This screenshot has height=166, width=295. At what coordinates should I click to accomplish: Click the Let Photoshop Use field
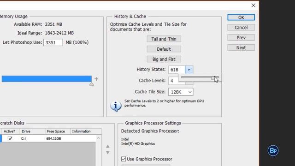pyautogui.click(x=53, y=42)
